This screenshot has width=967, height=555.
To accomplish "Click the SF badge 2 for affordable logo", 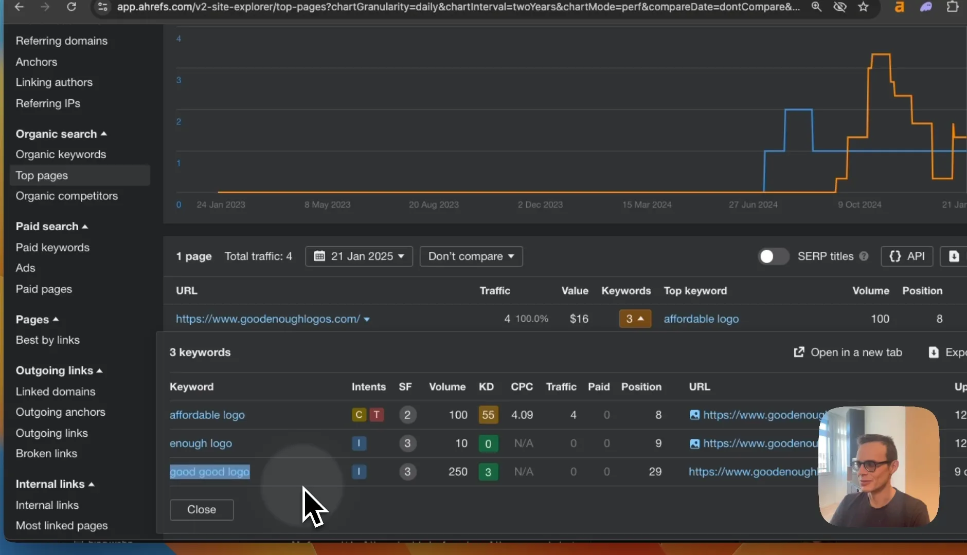I will (407, 415).
